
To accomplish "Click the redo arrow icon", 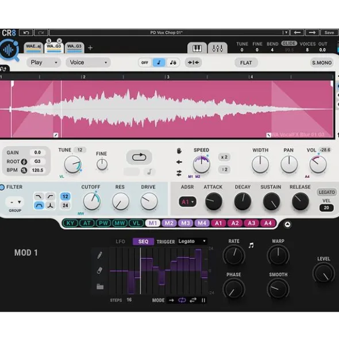I will (x=41, y=33).
